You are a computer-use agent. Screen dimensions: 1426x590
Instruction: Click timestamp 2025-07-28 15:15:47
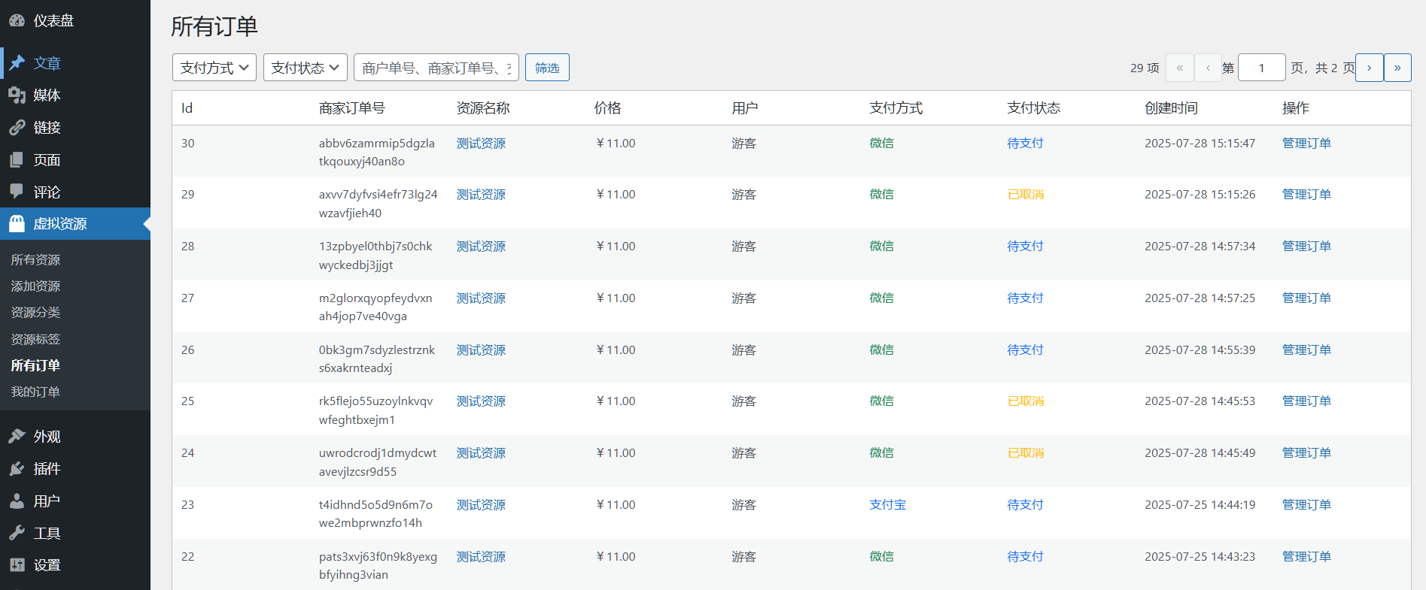pyautogui.click(x=1199, y=143)
